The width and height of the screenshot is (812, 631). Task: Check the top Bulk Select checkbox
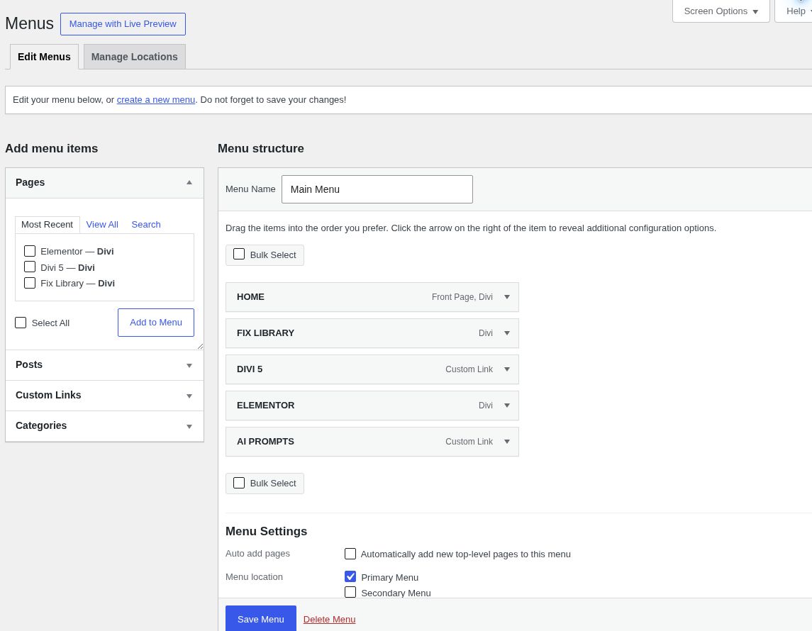[x=239, y=254]
